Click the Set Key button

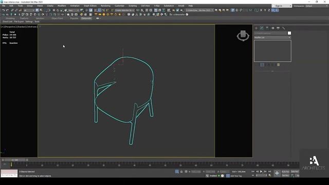[x=285, y=175]
